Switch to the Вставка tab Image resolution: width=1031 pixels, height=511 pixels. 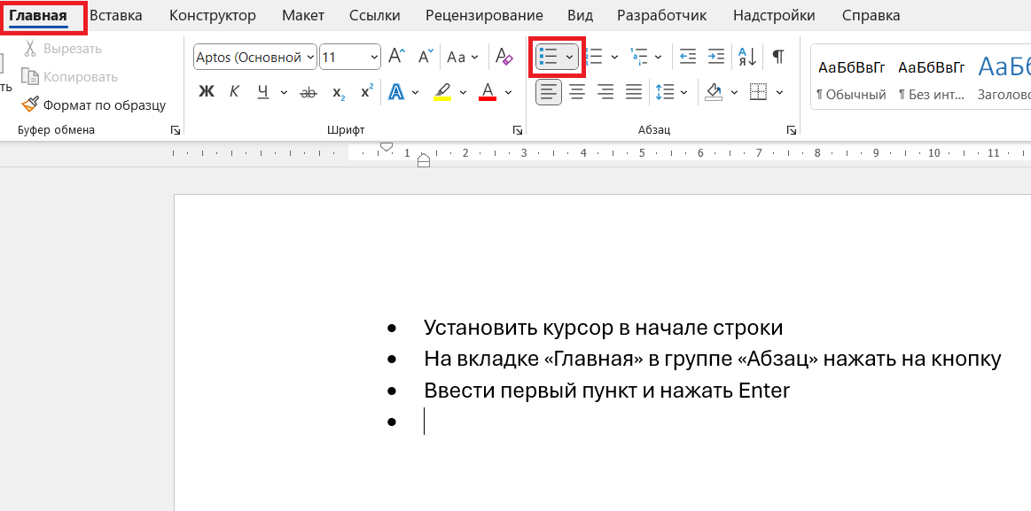pos(115,15)
